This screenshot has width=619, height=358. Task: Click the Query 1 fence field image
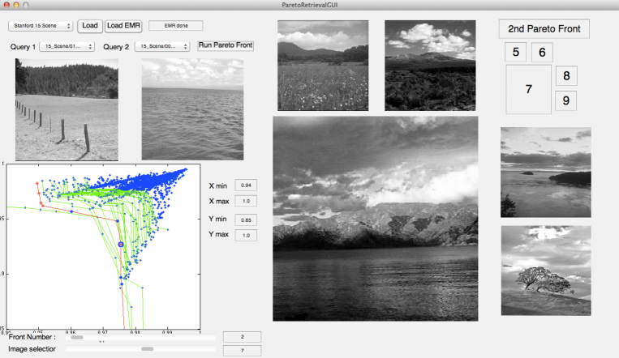point(67,109)
